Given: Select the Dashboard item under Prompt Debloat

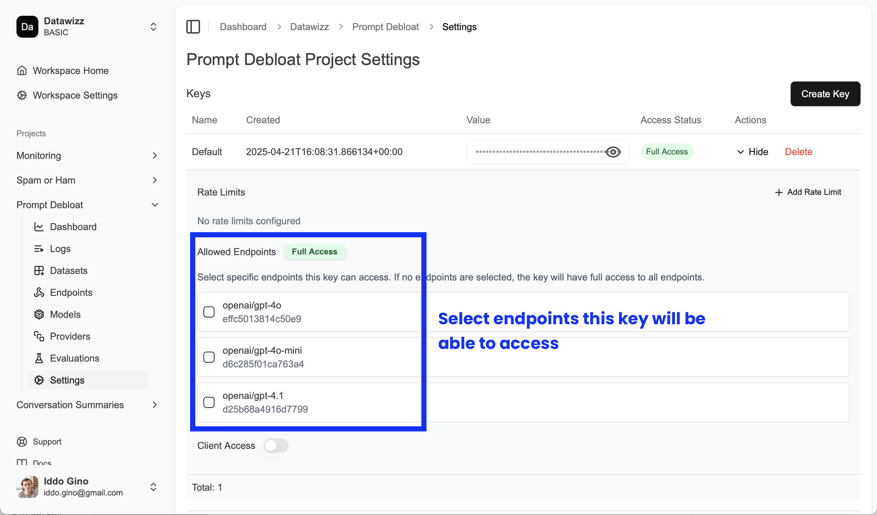Looking at the screenshot, I should coord(73,227).
